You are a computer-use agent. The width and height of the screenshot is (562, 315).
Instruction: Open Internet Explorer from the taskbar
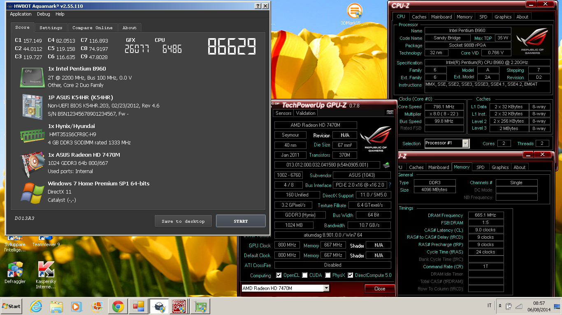tap(36, 306)
